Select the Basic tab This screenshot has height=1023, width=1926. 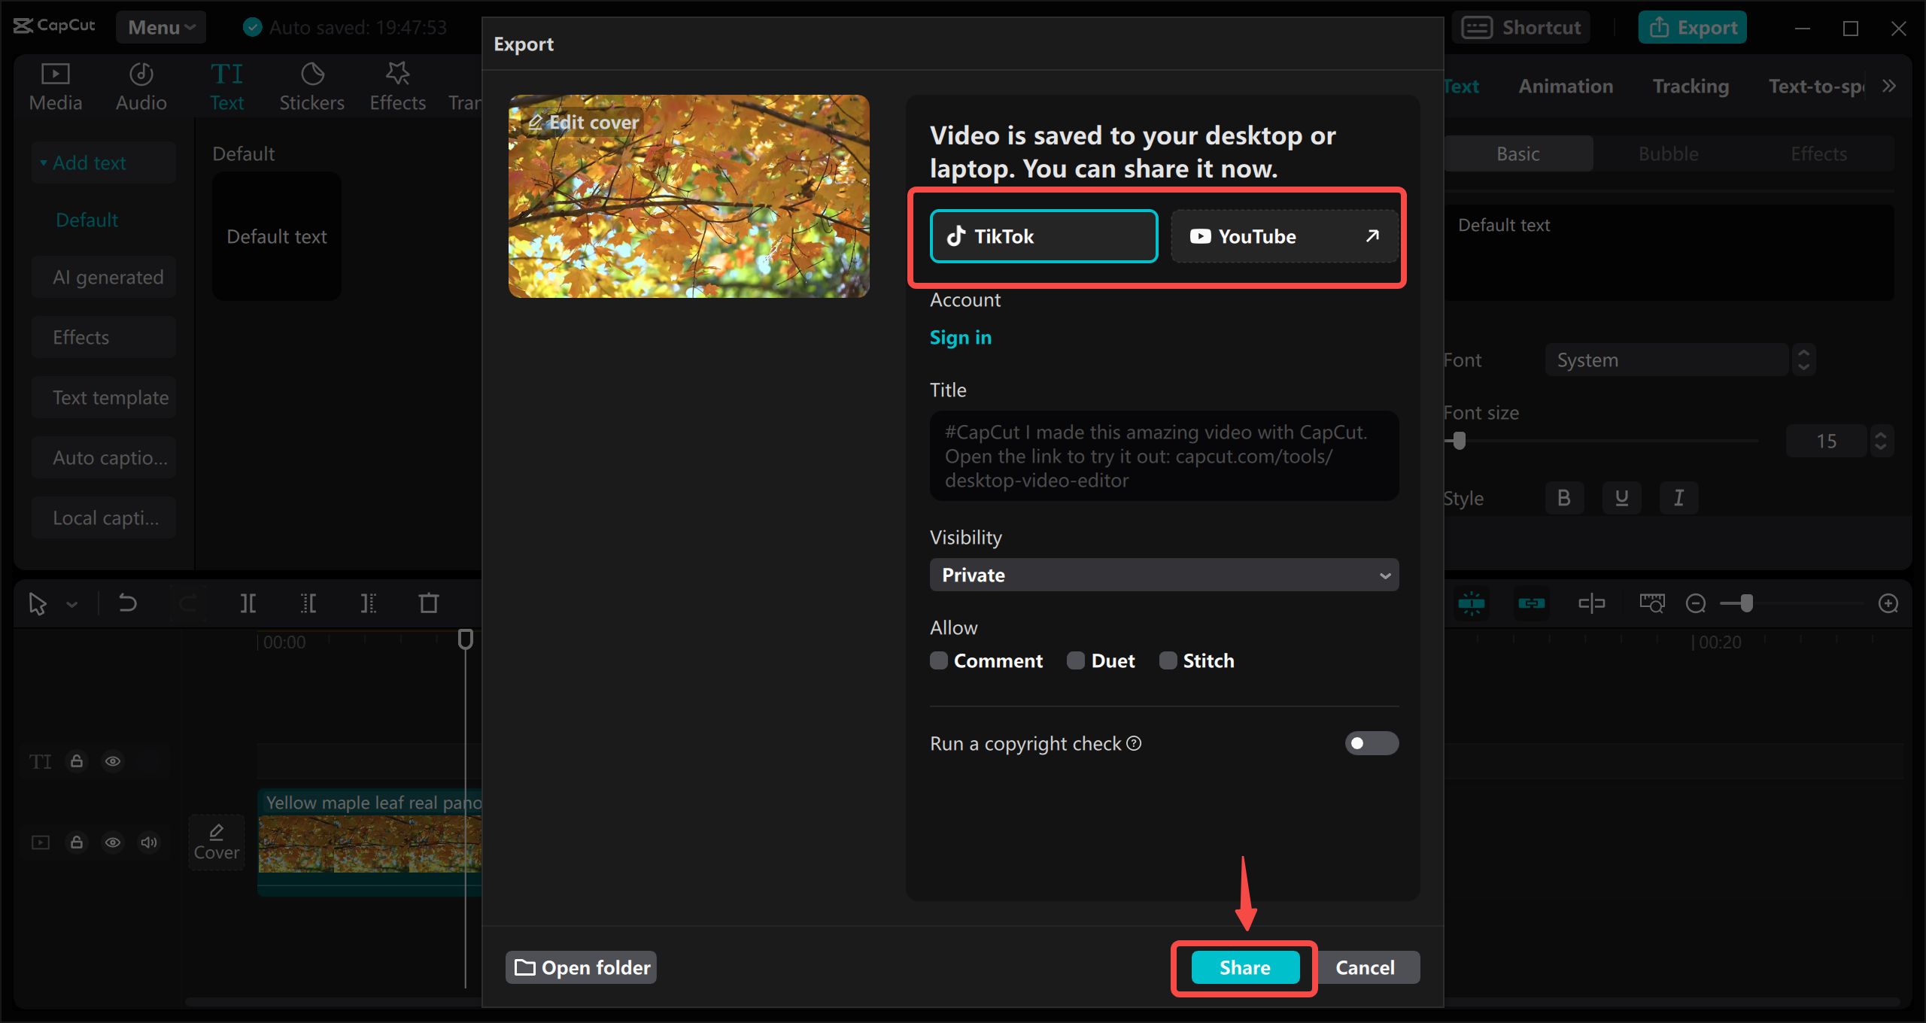click(x=1517, y=153)
